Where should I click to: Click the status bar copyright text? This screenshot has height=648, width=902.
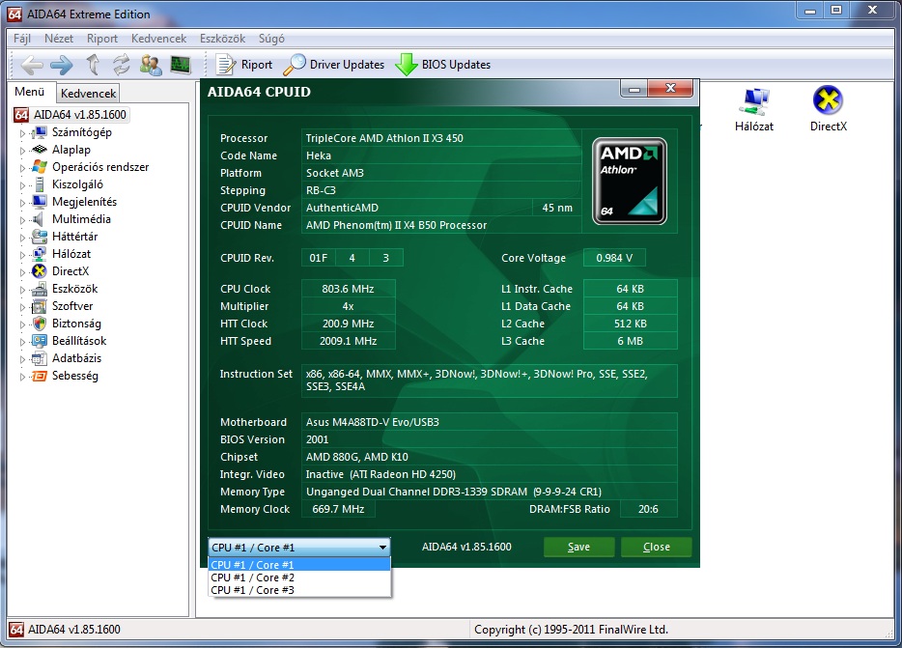point(571,630)
